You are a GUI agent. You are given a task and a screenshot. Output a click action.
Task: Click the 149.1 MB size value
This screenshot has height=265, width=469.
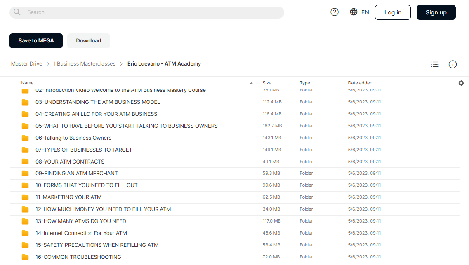coord(272,150)
